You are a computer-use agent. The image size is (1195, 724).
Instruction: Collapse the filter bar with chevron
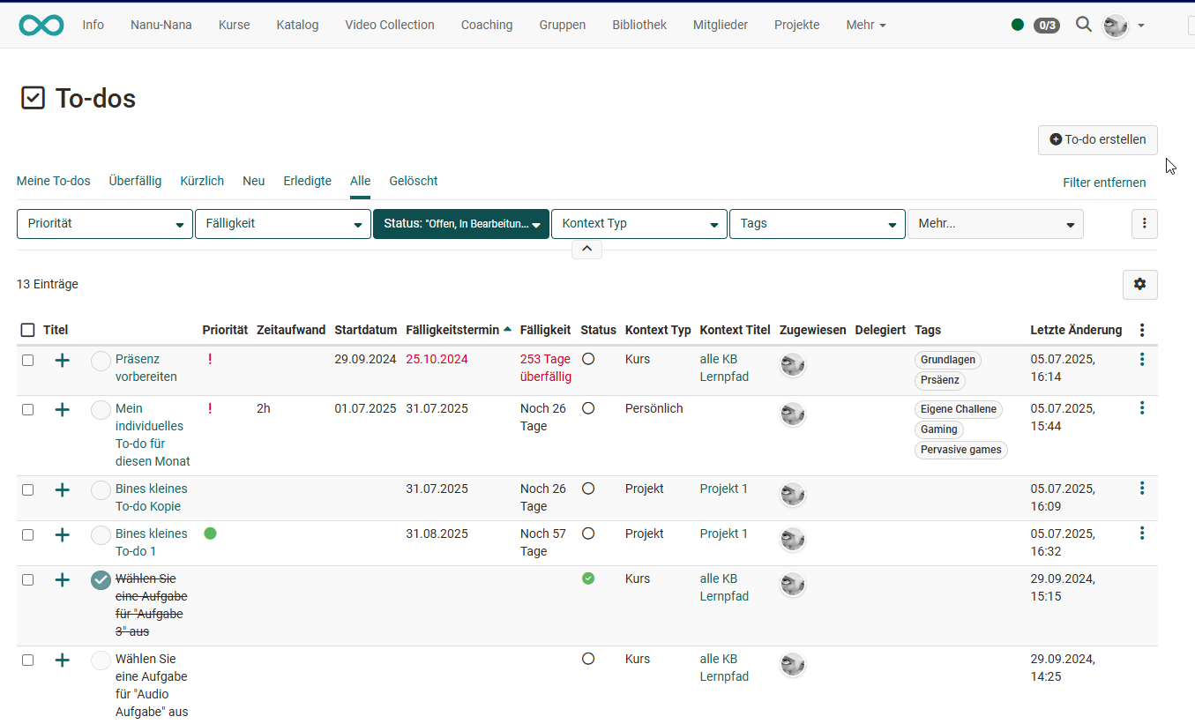click(586, 250)
